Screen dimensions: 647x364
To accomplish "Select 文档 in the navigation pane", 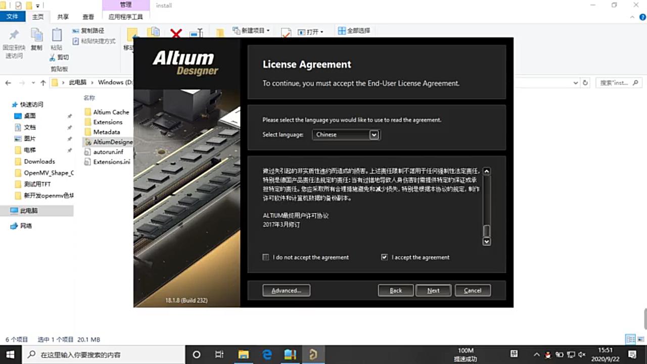I will click(30, 127).
